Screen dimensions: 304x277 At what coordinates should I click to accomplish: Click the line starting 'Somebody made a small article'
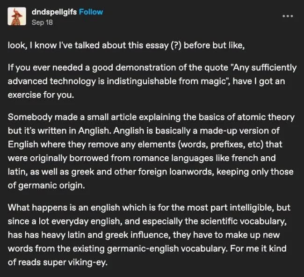(151, 117)
